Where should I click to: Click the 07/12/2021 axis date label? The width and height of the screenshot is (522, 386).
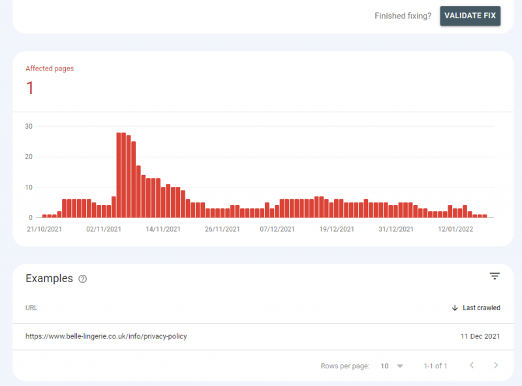[277, 229]
